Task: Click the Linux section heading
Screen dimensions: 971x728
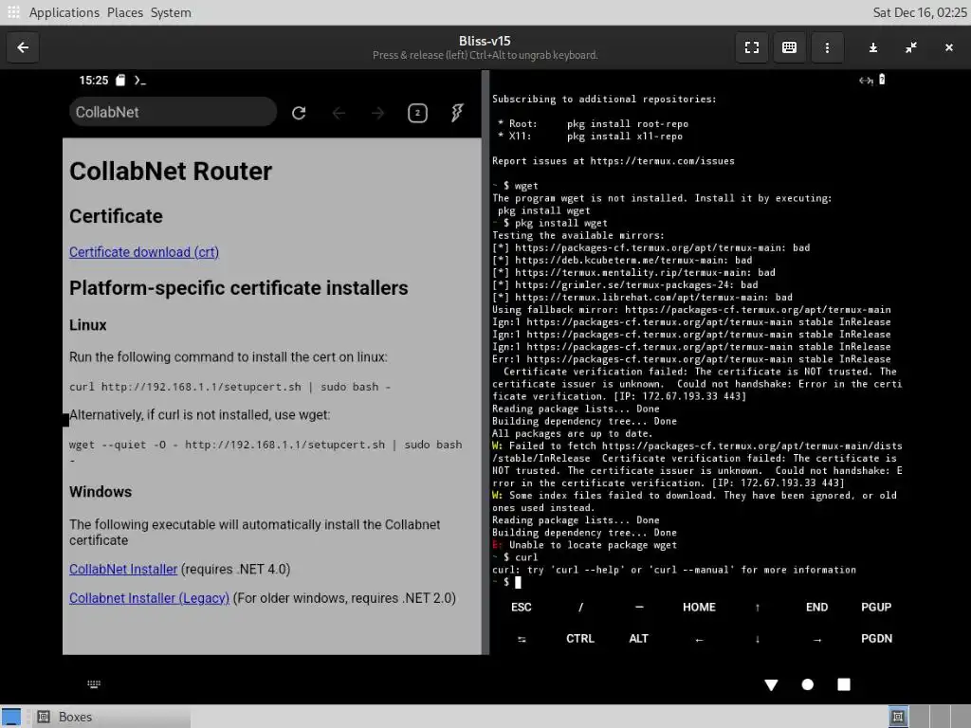Action: click(88, 325)
